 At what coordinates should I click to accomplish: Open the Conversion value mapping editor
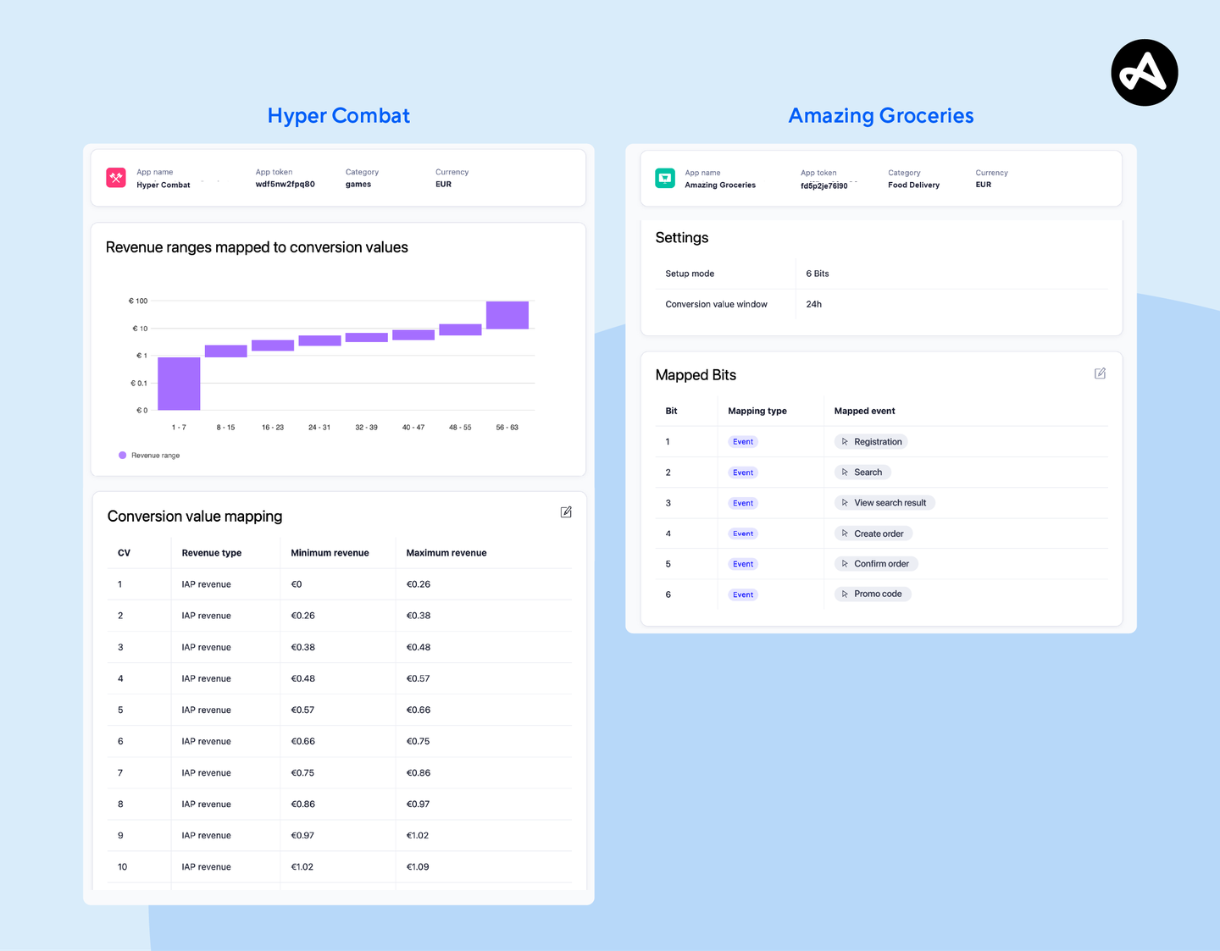pos(566,511)
